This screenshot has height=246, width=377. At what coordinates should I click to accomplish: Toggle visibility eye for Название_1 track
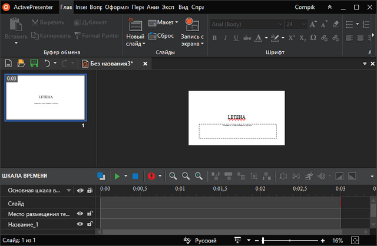click(x=80, y=224)
